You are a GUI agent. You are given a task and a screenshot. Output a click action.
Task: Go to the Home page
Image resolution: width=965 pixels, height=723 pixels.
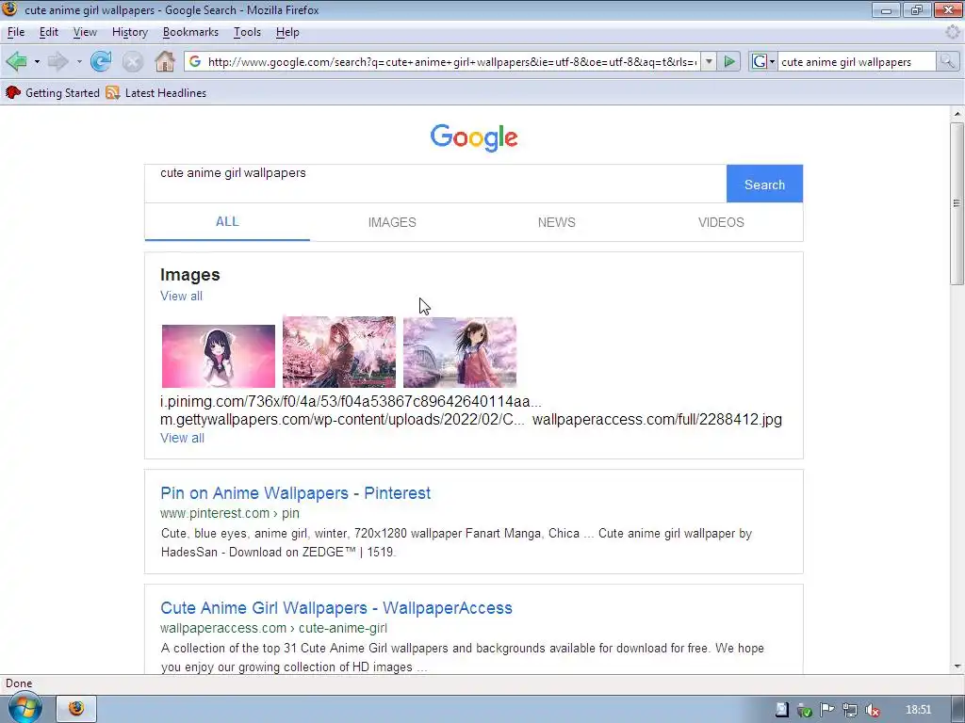164,61
